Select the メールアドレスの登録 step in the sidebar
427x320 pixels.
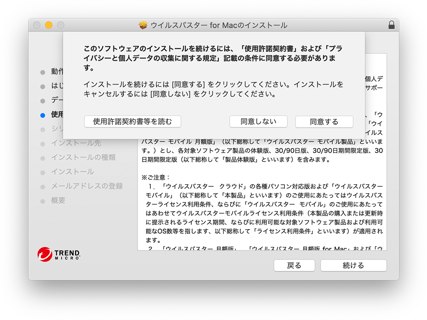pos(87,186)
